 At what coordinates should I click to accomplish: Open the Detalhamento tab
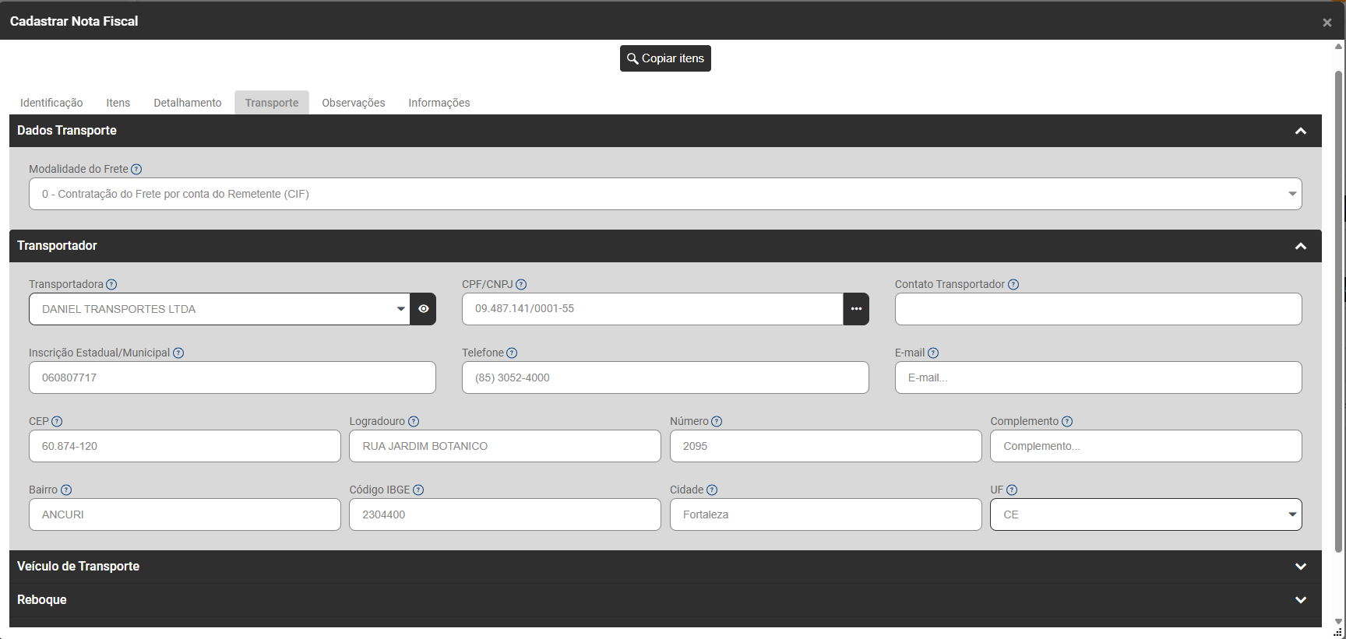(x=188, y=103)
